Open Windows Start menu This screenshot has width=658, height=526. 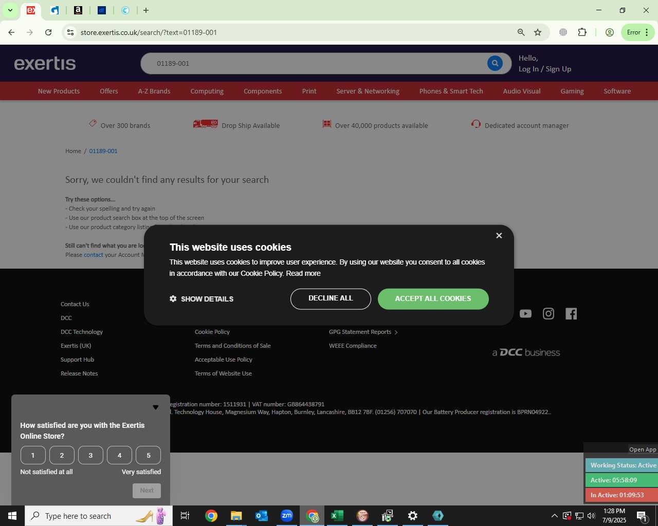point(12,516)
